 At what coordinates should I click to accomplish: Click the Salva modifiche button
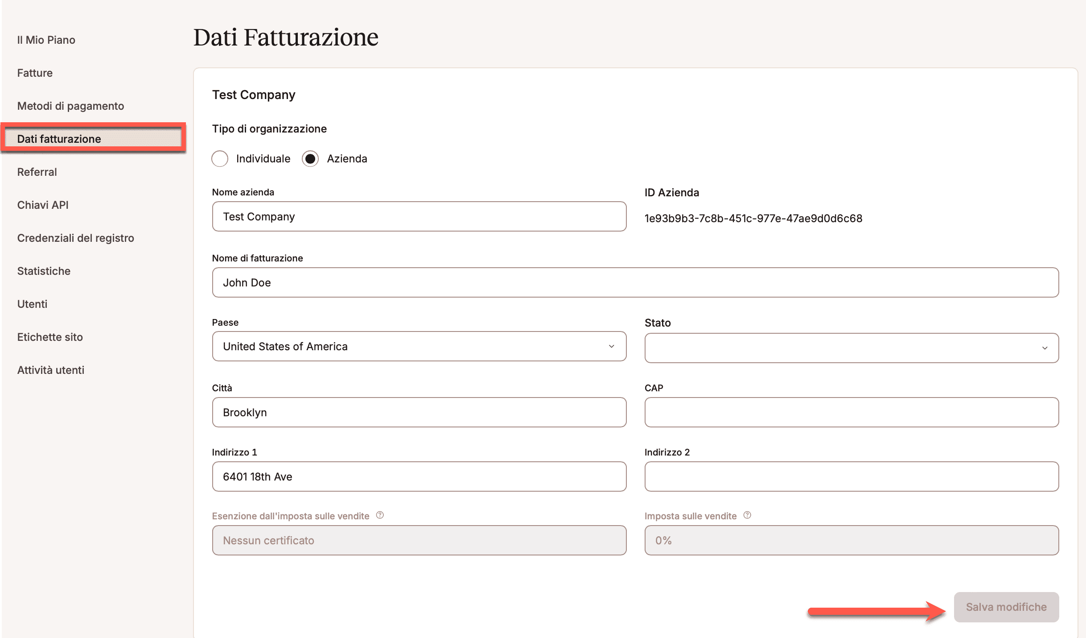click(1006, 607)
